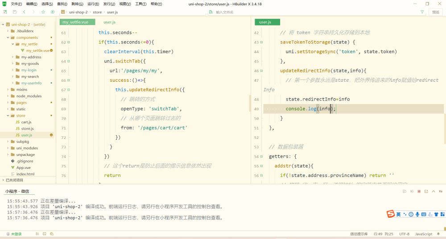The height and width of the screenshot is (239, 446).
Task: Open the 运行(R) menu
Action: (93, 4)
